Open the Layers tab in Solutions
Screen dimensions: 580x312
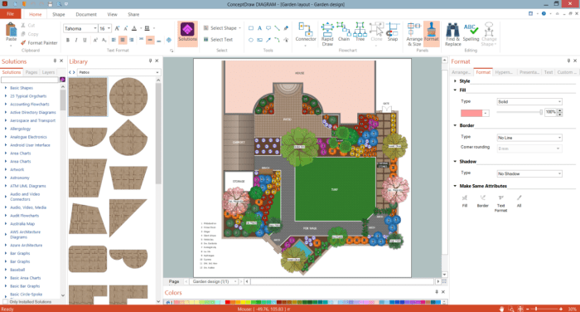(x=48, y=72)
